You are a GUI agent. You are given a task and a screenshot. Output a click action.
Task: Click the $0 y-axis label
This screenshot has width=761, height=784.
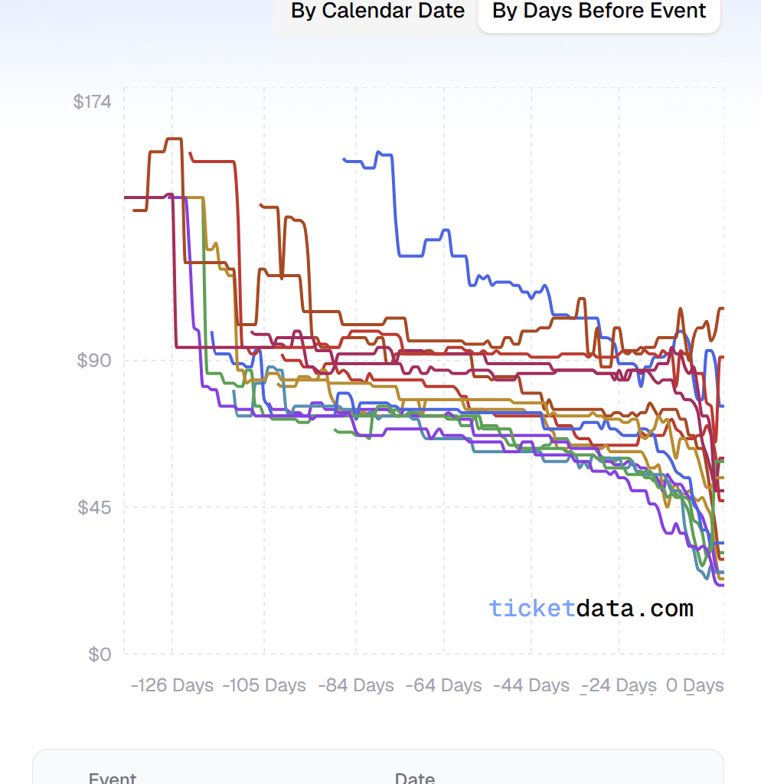[100, 654]
